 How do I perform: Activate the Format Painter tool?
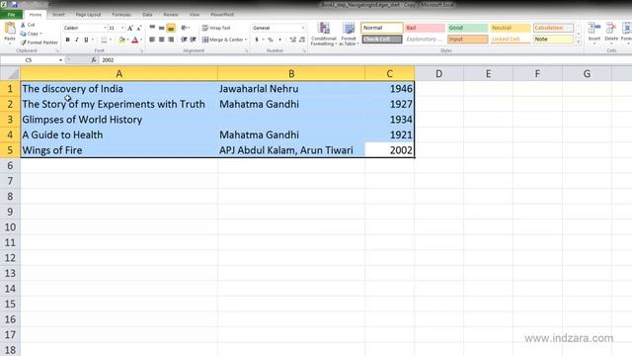pos(39,43)
